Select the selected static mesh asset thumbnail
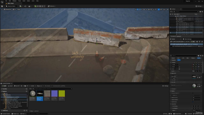 (40, 96)
